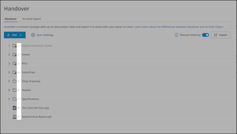The width and height of the screenshot is (237, 134).
Task: Click the Closed submittals record folder icon
Action: coord(15,46)
